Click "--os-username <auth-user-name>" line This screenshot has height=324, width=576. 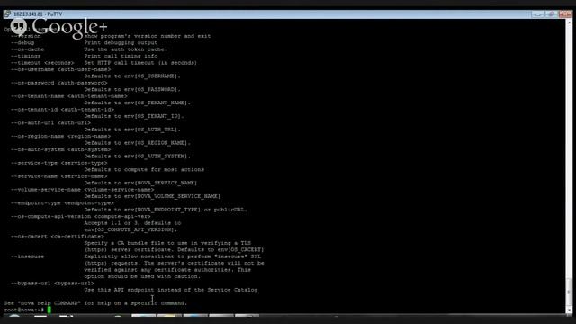coord(60,69)
